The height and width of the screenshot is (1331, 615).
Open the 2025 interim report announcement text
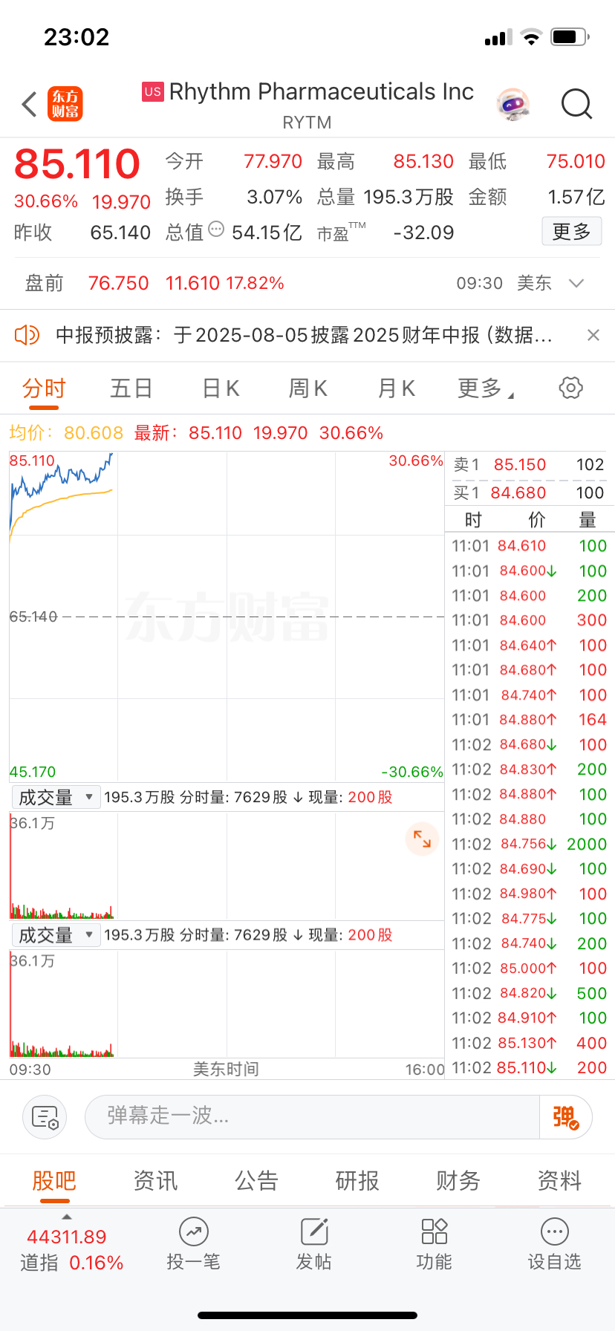click(x=304, y=335)
